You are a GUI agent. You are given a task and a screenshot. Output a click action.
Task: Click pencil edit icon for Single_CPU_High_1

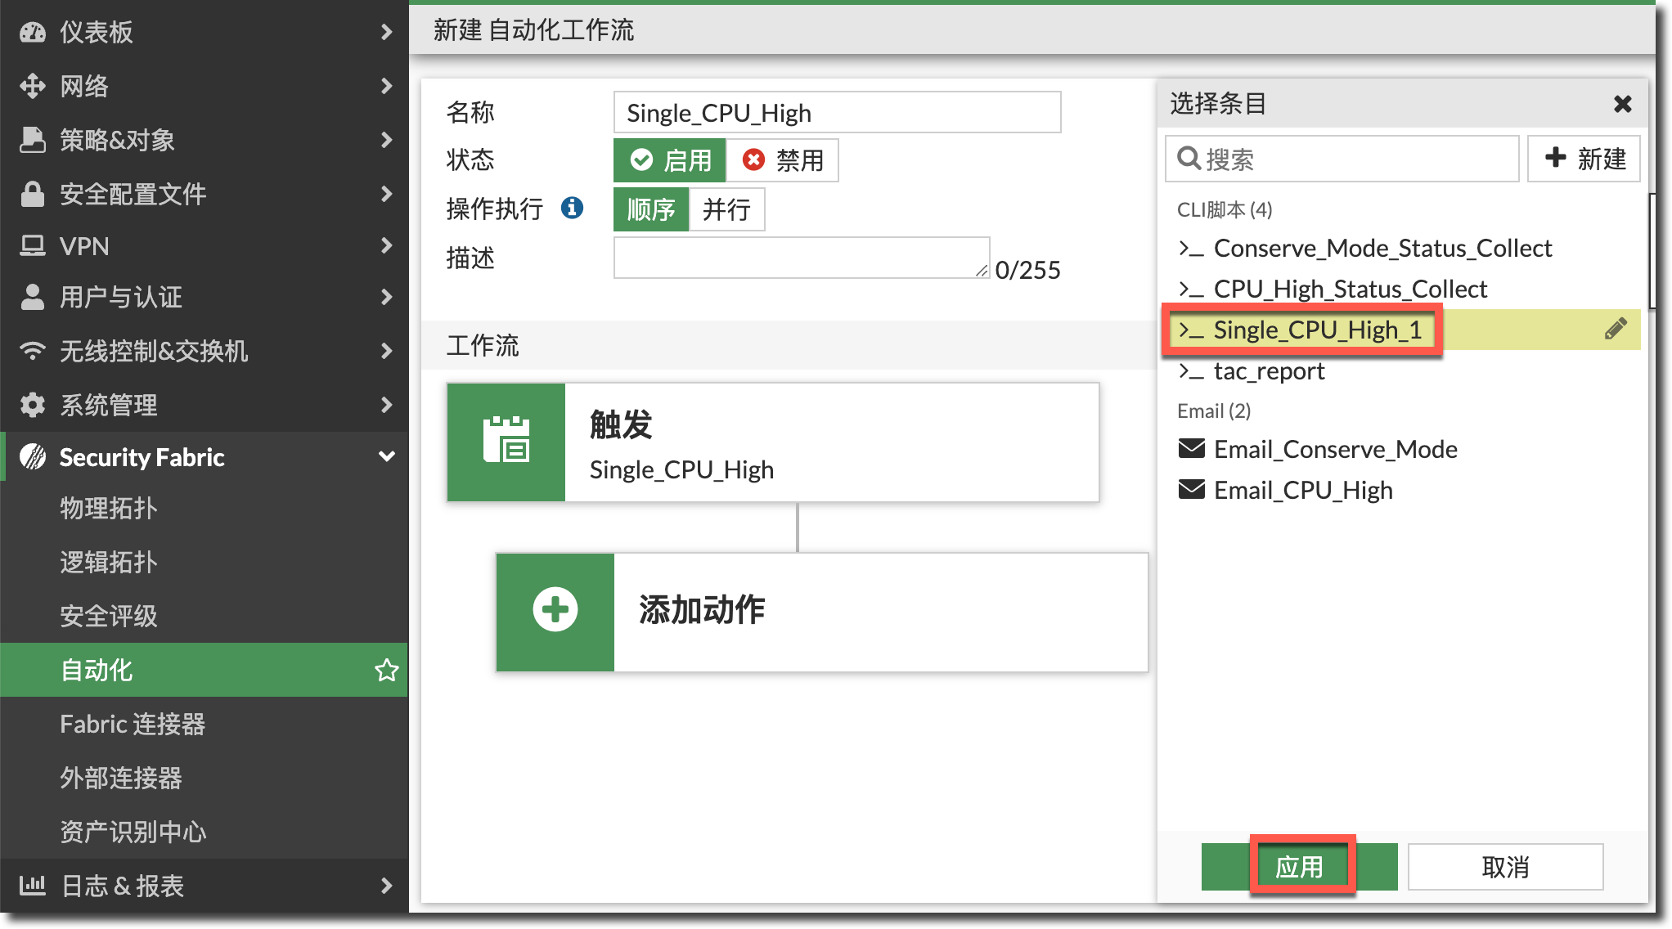[x=1615, y=330]
